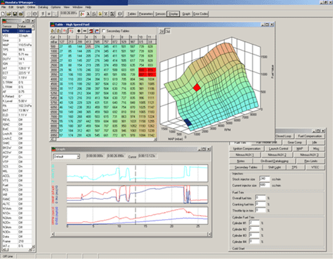Select the Launch Control tab
This screenshot has width=333, height=259.
(278, 148)
